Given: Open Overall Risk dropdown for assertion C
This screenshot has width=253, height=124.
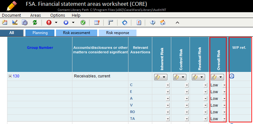Looking at the screenshot, I should (x=224, y=85).
